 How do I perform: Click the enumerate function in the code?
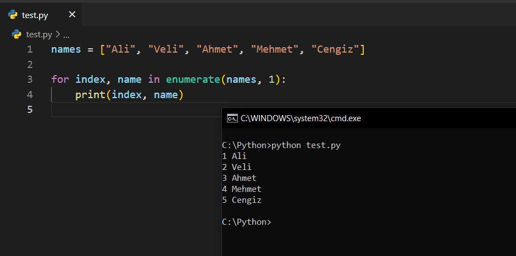click(x=193, y=79)
